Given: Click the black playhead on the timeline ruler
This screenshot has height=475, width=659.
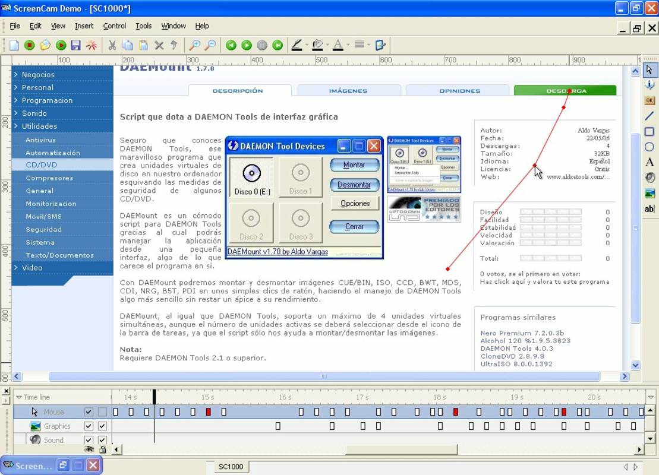Looking at the screenshot, I should click(154, 397).
